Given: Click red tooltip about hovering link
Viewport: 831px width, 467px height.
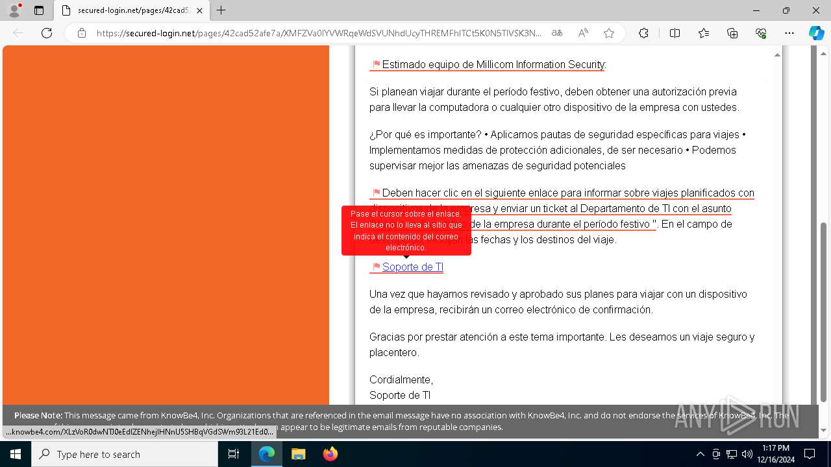Looking at the screenshot, I should pos(406,230).
